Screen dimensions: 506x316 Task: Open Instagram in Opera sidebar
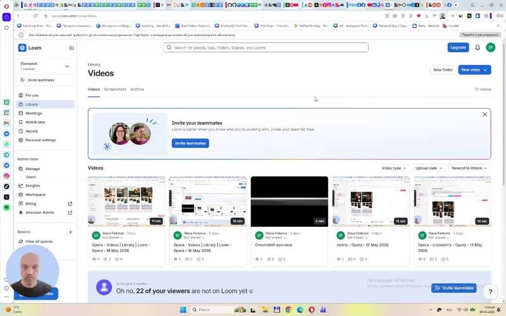(x=6, y=176)
